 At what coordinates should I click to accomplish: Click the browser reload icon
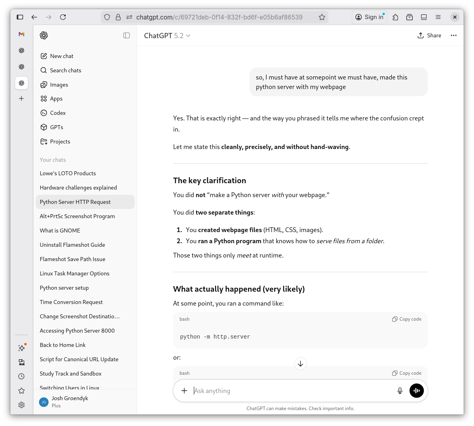63,17
